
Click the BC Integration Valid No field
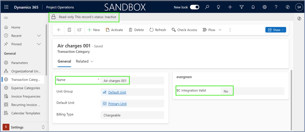click(x=252, y=91)
